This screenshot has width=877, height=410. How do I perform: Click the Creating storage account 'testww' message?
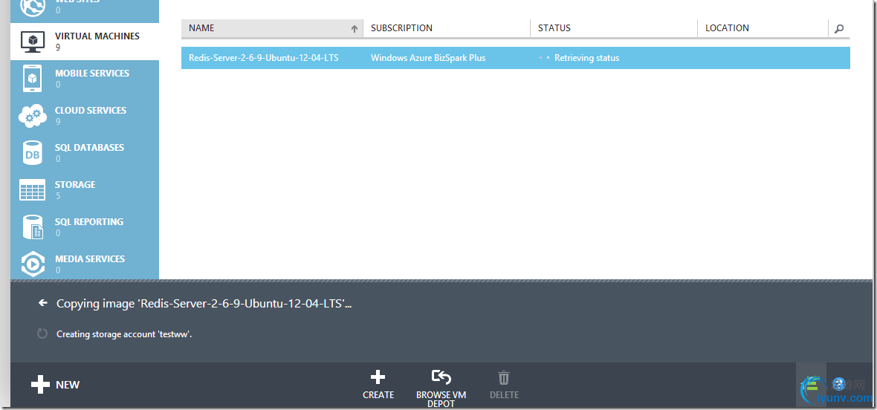tap(124, 334)
